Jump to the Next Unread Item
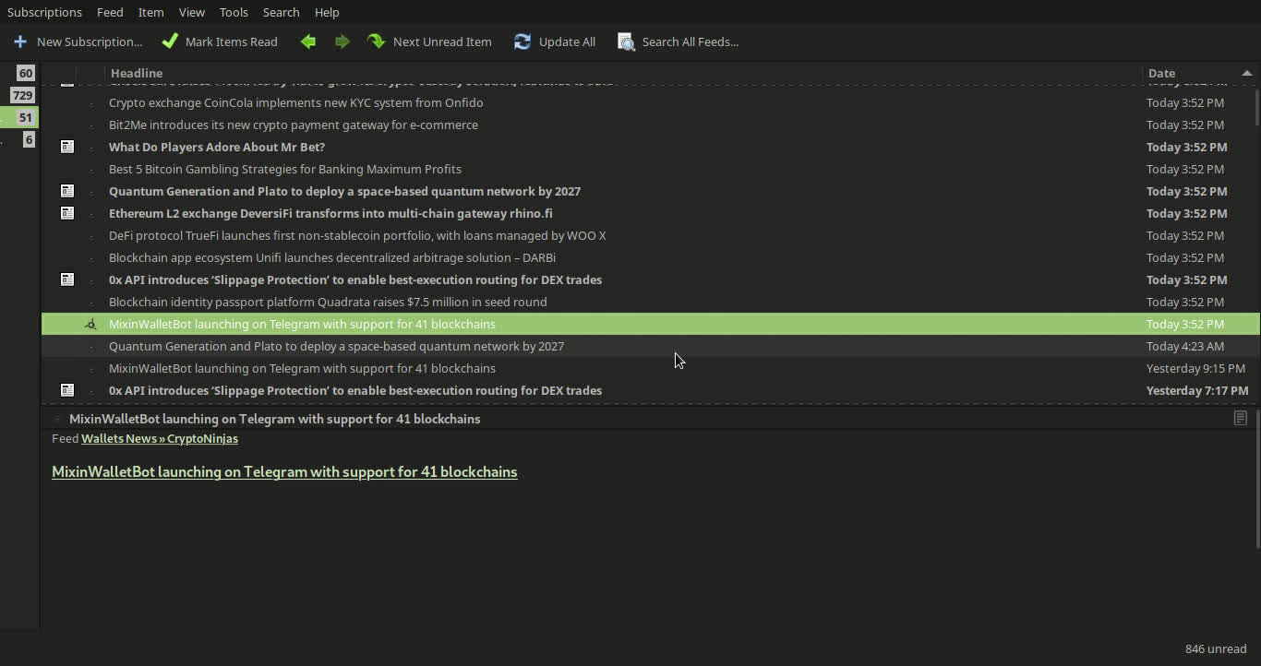The height and width of the screenshot is (666, 1261). (x=429, y=42)
